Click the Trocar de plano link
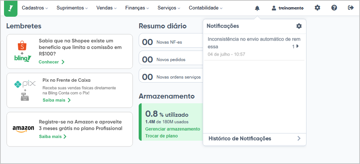The width and height of the screenshot is (360, 164). point(161,136)
